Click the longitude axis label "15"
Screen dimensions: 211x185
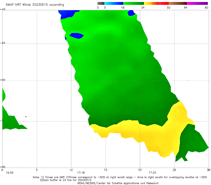105,170
